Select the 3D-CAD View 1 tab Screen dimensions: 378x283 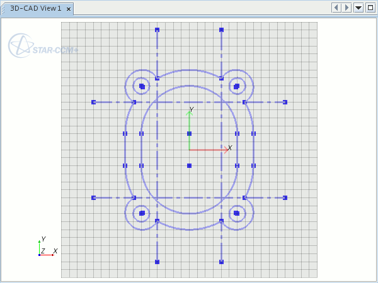35,9
